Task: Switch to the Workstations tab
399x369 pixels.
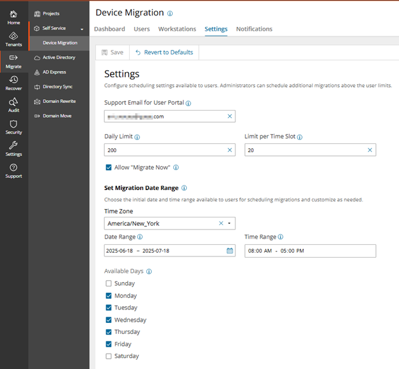Action: point(177,29)
